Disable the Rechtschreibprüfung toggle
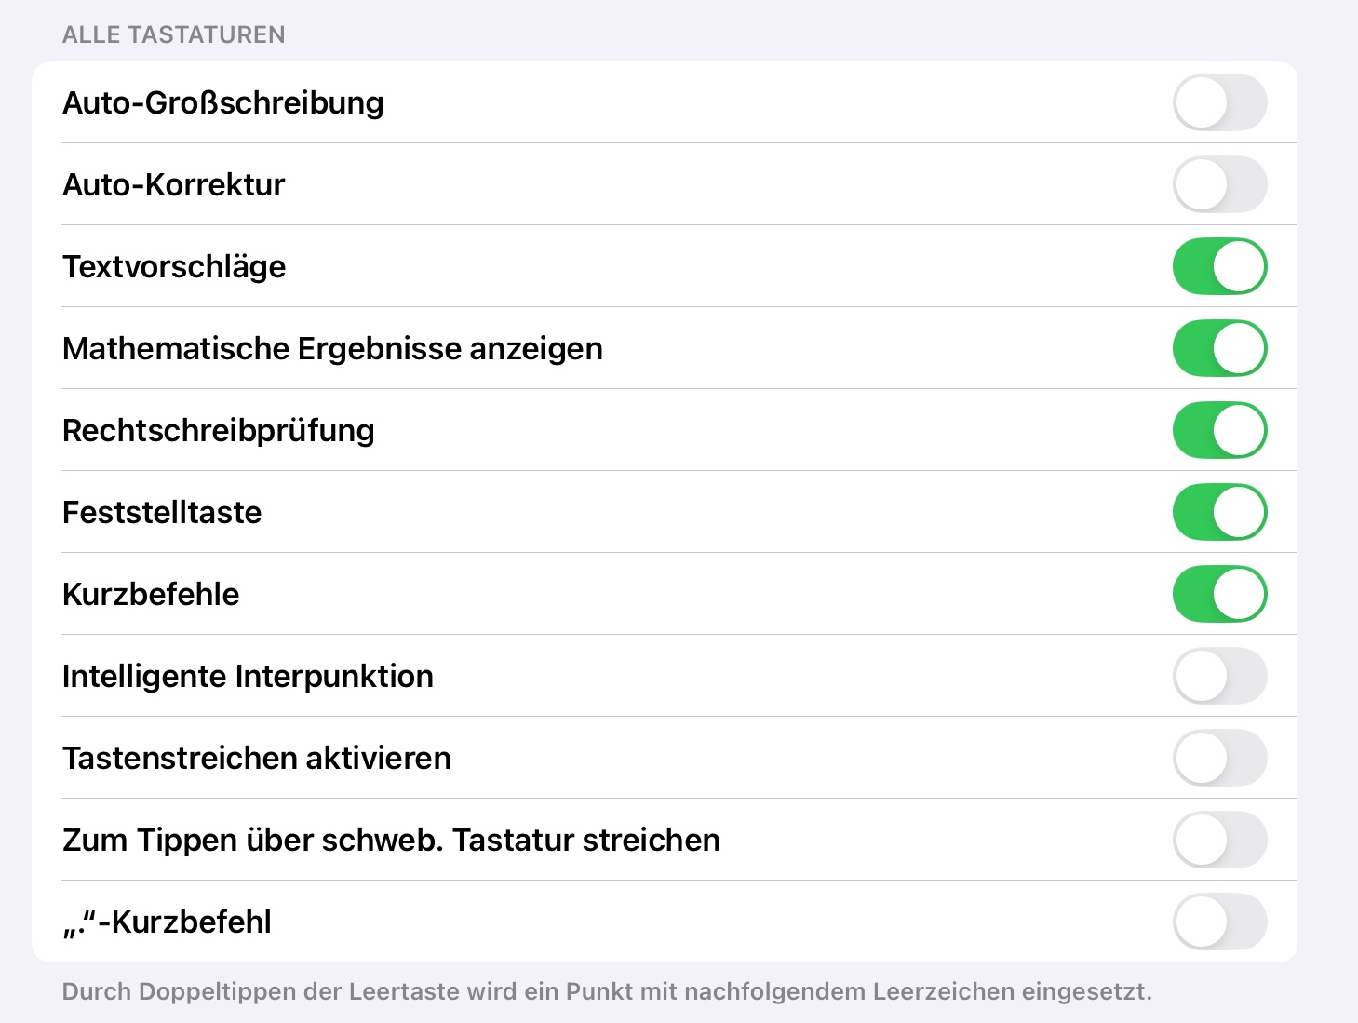 point(1219,430)
